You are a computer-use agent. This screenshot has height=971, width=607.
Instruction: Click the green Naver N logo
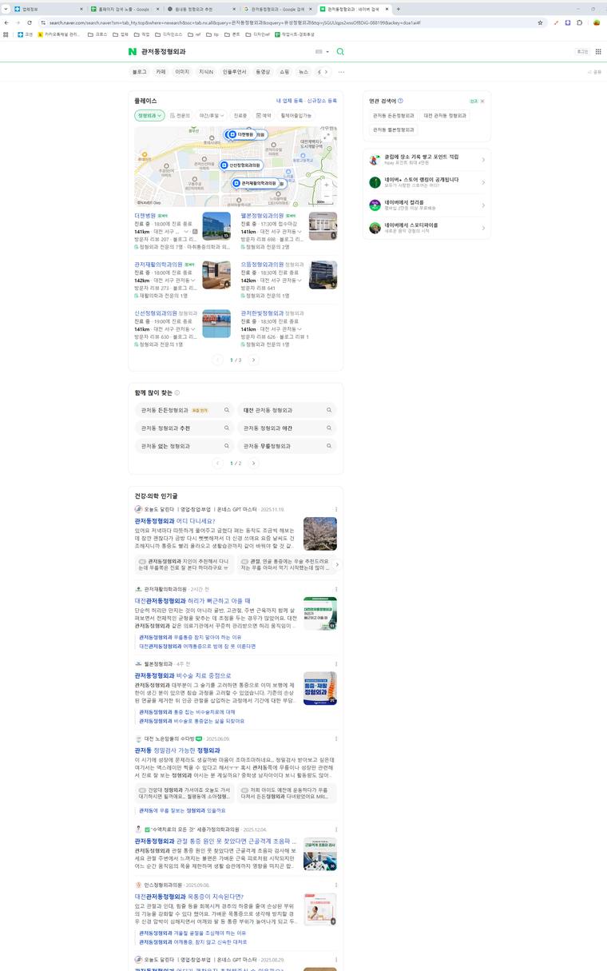(x=133, y=51)
